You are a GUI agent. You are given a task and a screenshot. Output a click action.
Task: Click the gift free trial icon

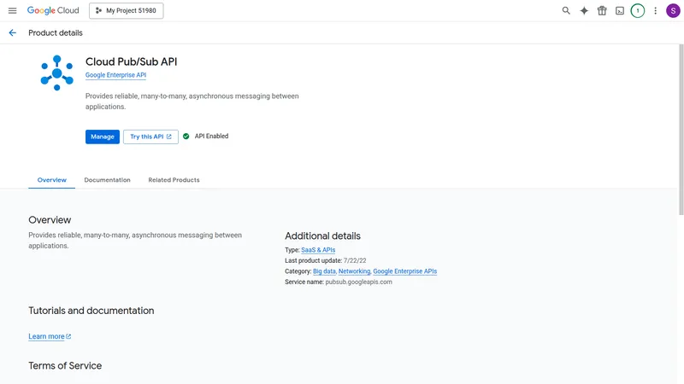602,10
